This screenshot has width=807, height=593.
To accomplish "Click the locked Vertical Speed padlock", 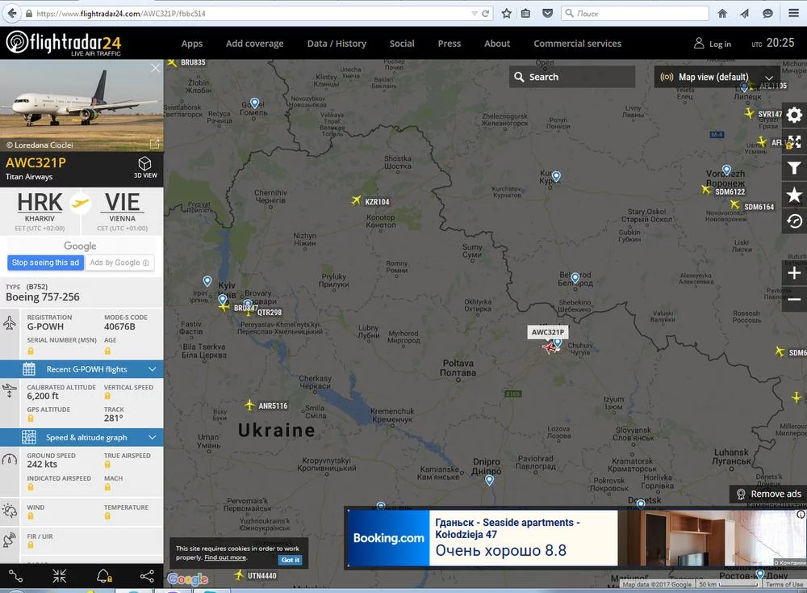I will pos(107,396).
